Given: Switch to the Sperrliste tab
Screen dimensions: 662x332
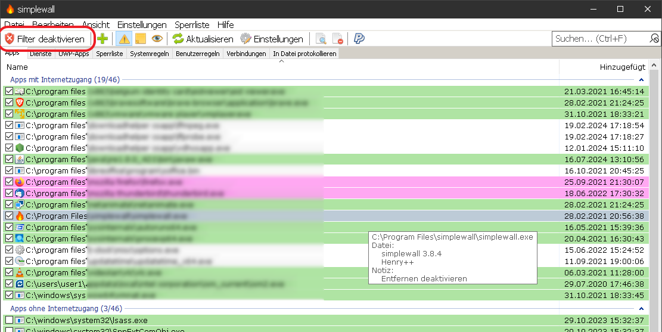Looking at the screenshot, I should click(110, 54).
